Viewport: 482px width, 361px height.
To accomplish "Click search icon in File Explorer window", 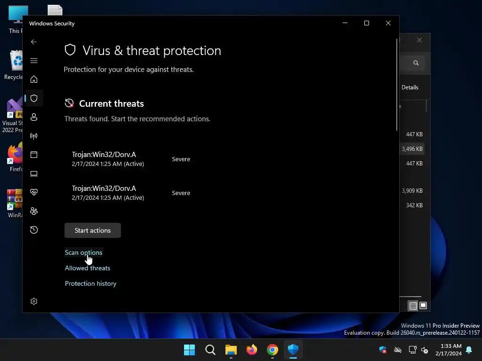I will click(416, 63).
